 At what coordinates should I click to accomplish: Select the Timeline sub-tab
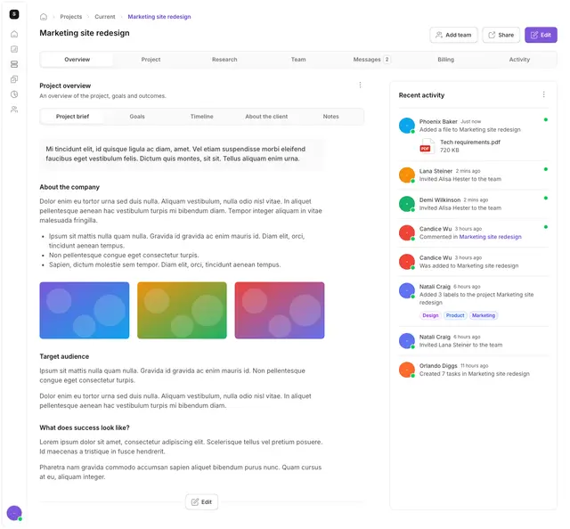coord(202,117)
